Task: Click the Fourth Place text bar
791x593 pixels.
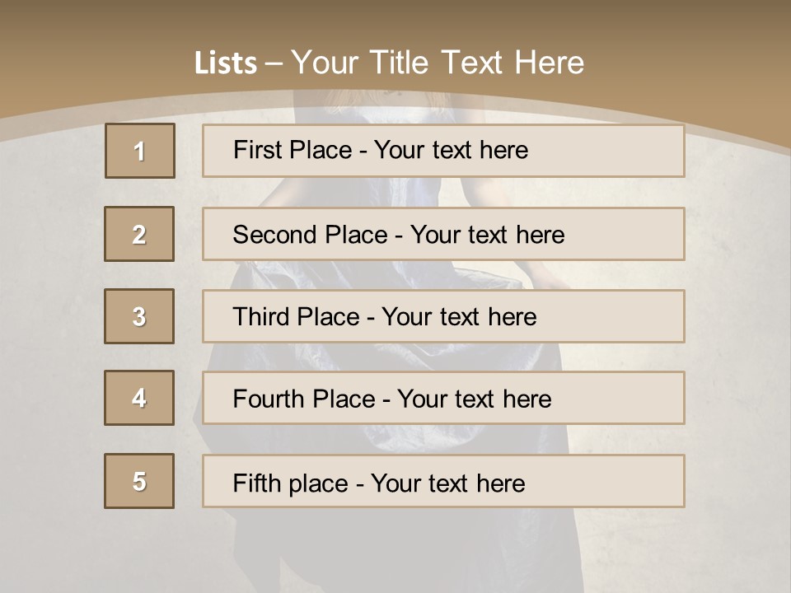Action: (443, 398)
